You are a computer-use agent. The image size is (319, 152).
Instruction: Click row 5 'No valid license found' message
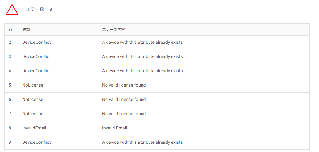click(x=124, y=85)
